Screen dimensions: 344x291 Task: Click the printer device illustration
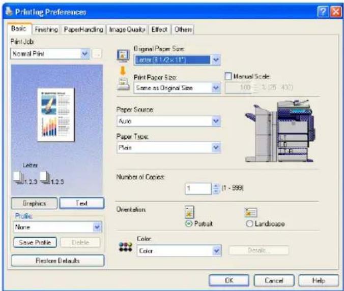click(x=280, y=131)
